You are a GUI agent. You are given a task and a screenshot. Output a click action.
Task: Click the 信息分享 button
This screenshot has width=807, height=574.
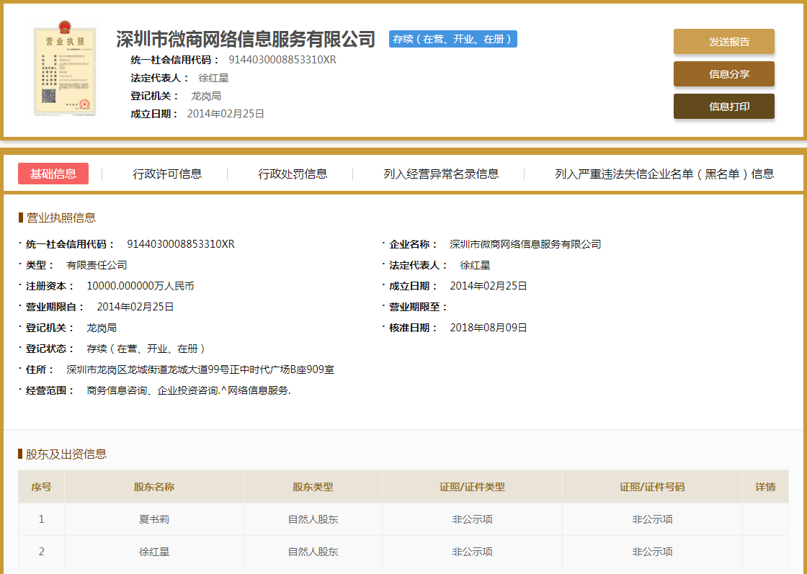pos(723,73)
